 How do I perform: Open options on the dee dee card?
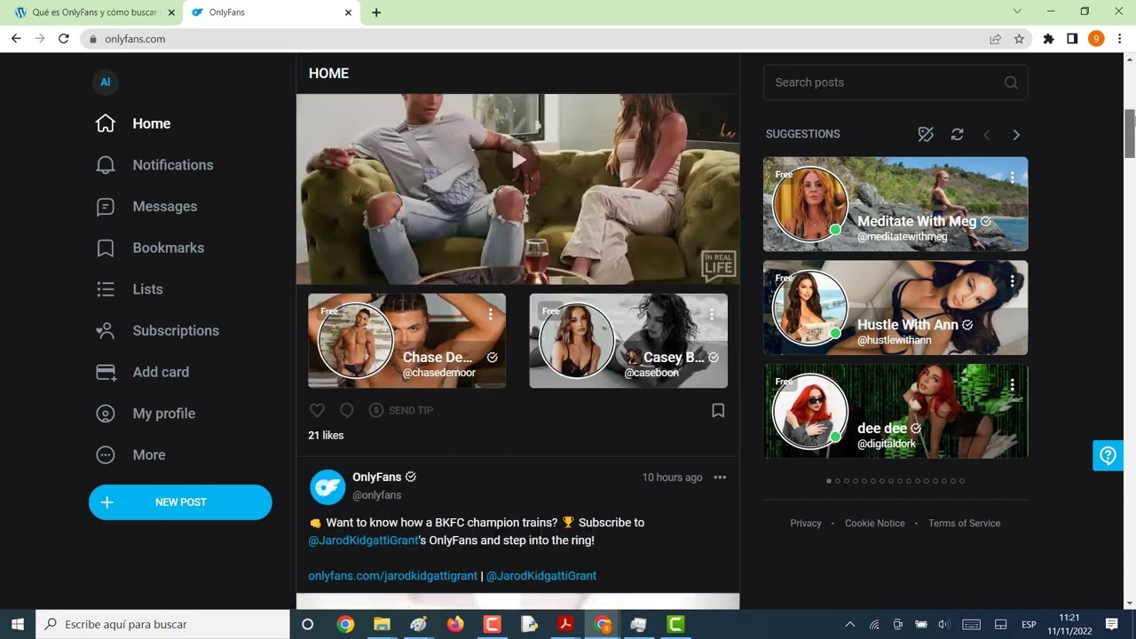(x=1012, y=385)
